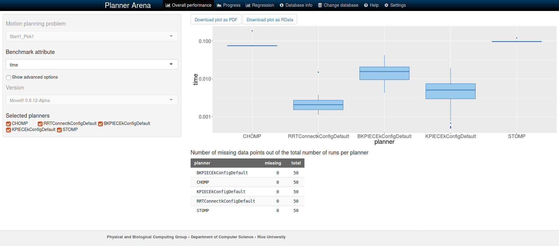
Task: Click the Database info circle icon
Action: 282,5
